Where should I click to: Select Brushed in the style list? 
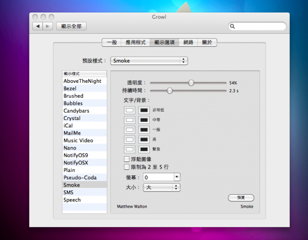pos(85,96)
